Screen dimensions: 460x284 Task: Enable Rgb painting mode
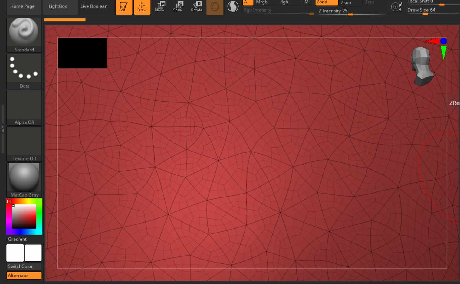pos(284,2)
